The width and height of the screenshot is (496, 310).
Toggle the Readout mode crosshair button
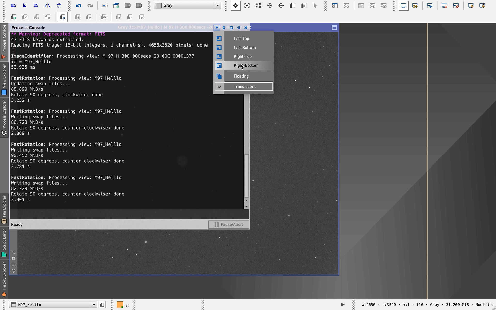pyautogui.click(x=235, y=5)
